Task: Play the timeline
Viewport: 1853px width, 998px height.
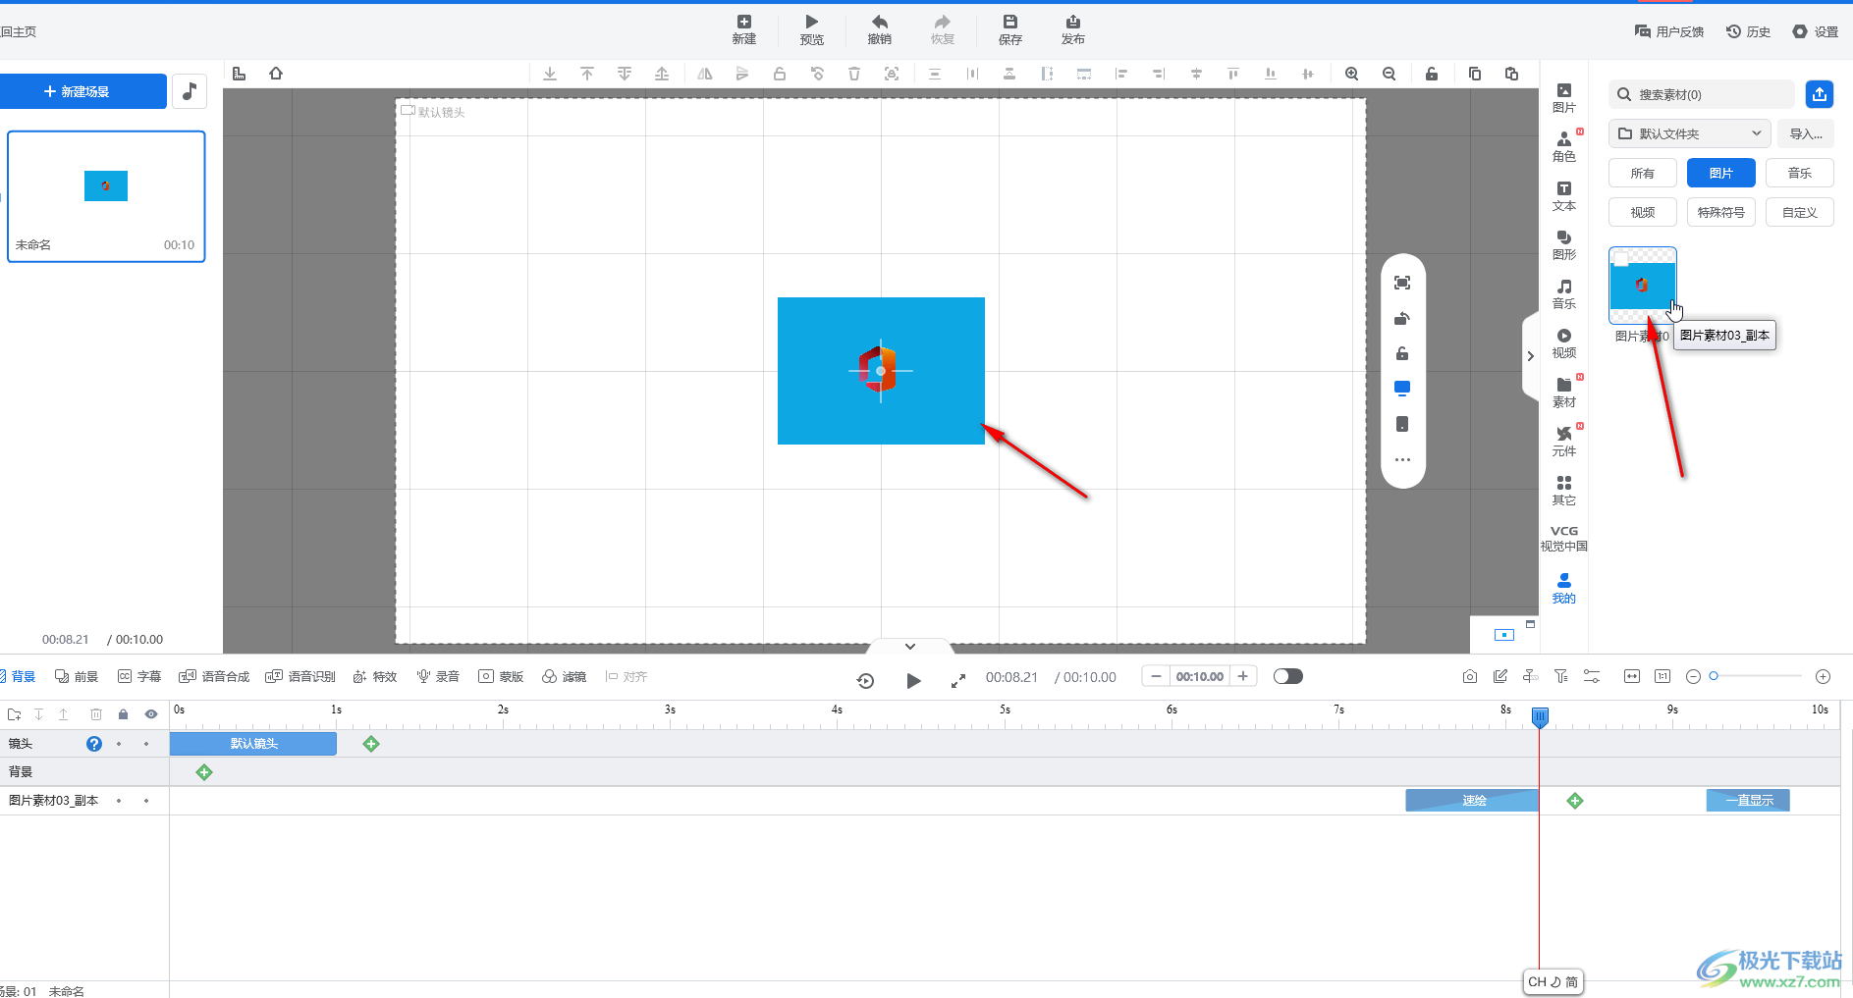Action: click(x=913, y=680)
